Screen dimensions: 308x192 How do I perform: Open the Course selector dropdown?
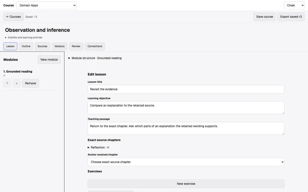[x=46, y=5]
